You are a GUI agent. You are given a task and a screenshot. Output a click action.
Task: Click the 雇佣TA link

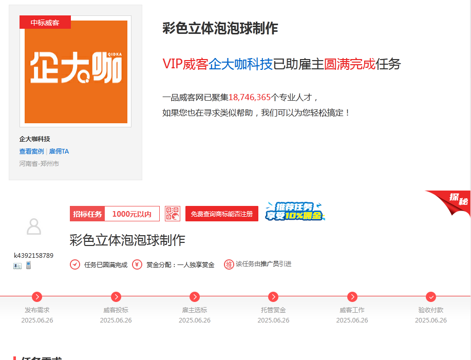[x=59, y=151]
